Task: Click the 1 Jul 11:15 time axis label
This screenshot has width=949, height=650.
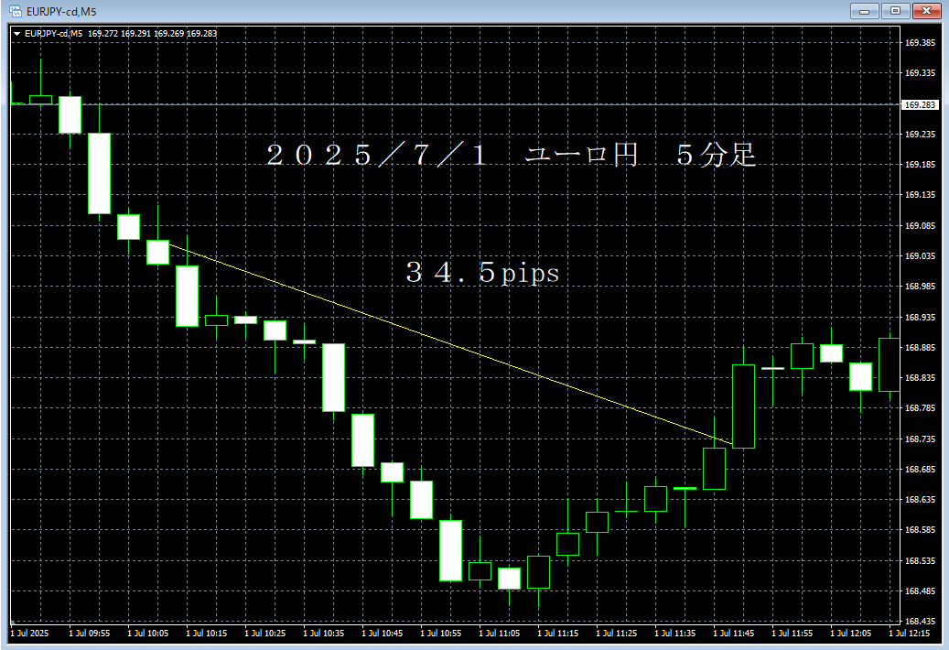Action: pos(564,633)
